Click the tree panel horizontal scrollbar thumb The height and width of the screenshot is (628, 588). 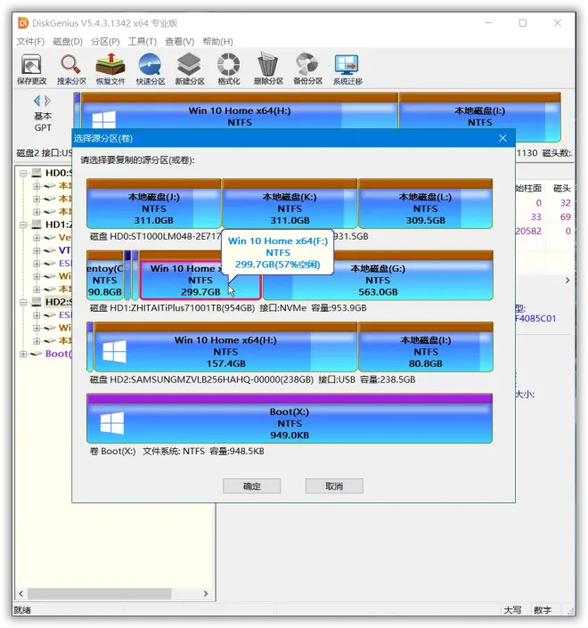tap(99, 593)
